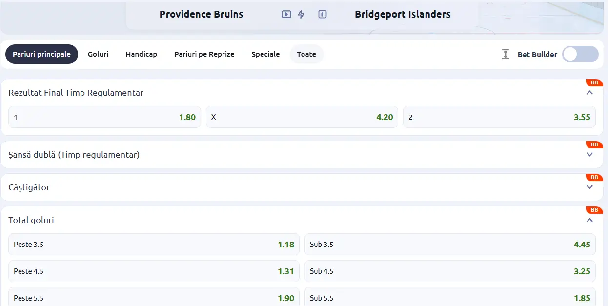This screenshot has width=608, height=306.
Task: Click the Bet Builder icon beside its label
Action: (505, 54)
